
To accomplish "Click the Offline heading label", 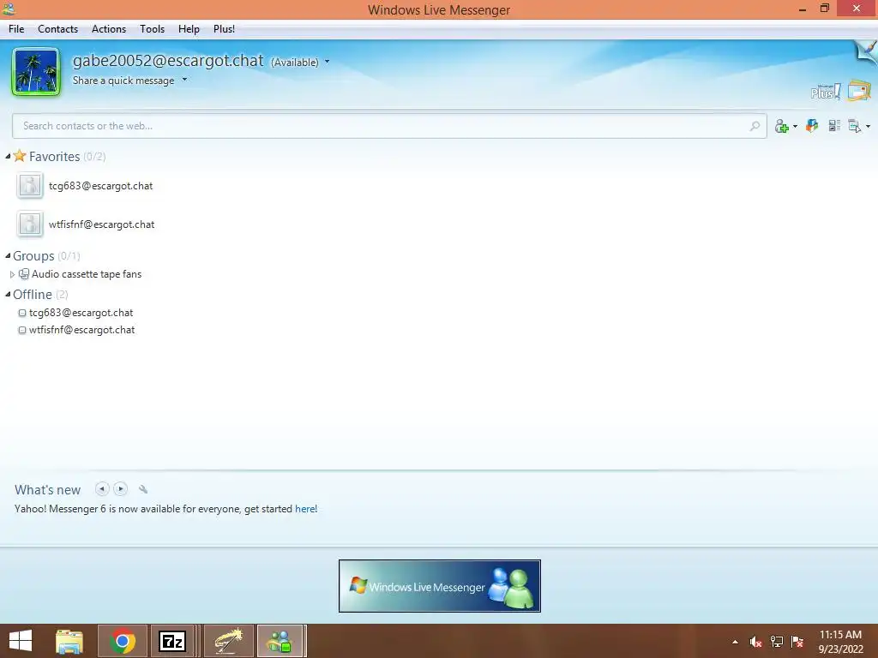I will tap(33, 295).
